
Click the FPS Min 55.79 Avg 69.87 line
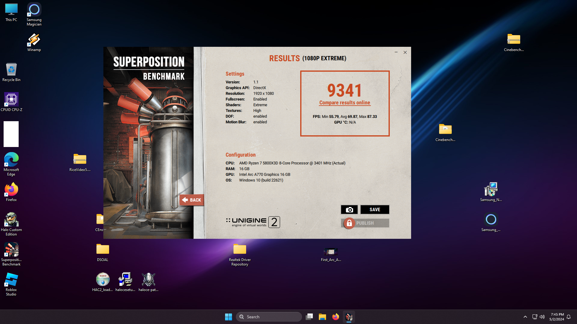pyautogui.click(x=345, y=117)
